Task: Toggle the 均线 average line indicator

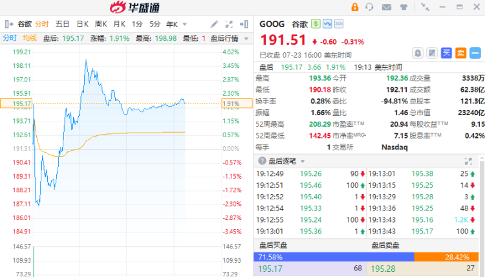Action: click(x=30, y=38)
